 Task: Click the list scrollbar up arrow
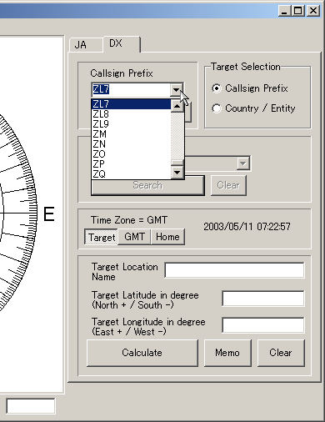click(x=177, y=106)
